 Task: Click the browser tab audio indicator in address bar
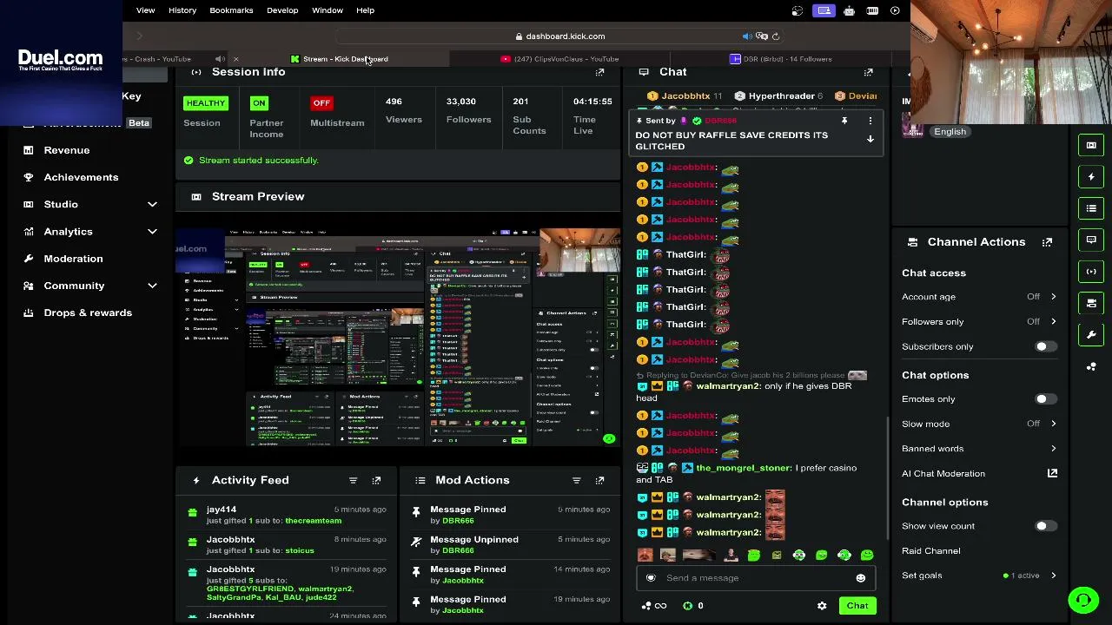[x=746, y=36]
